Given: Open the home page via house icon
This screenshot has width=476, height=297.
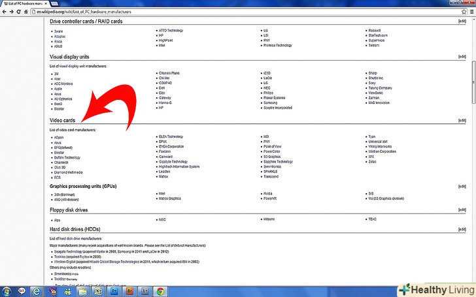Looking at the screenshot, I should click(x=25, y=12).
